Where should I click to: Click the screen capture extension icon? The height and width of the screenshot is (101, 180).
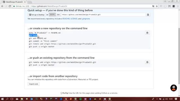(169, 6)
